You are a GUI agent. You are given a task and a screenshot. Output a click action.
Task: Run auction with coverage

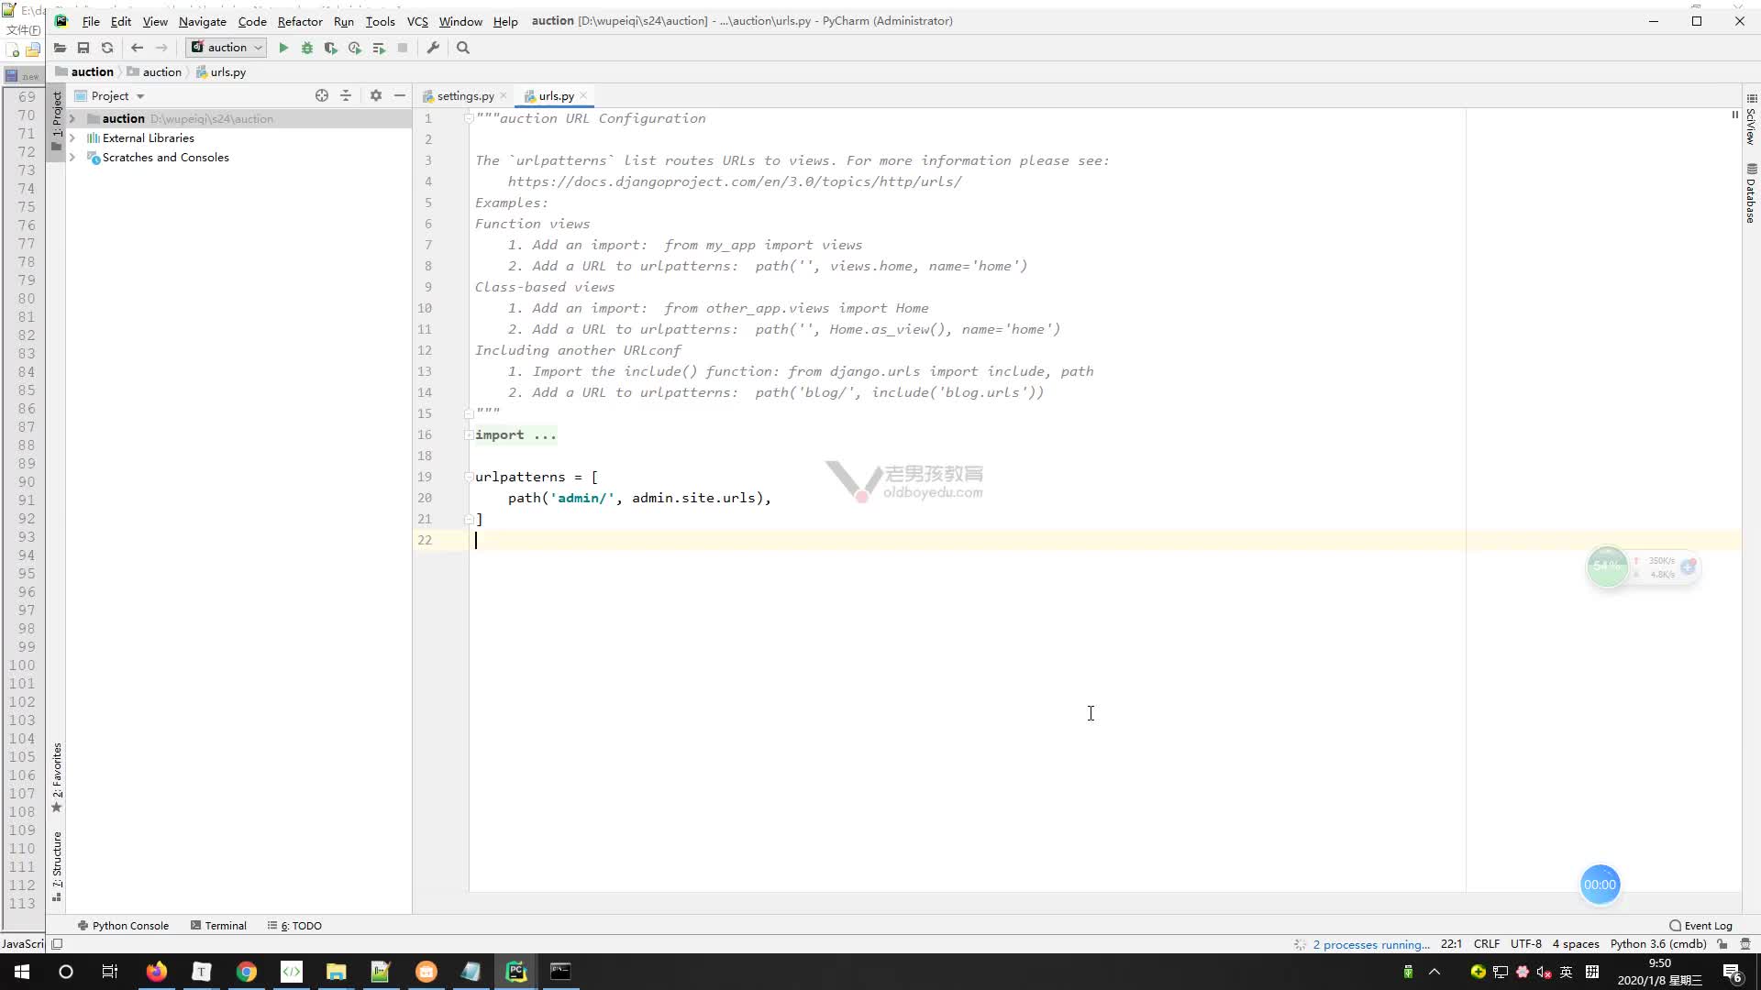[x=331, y=48]
